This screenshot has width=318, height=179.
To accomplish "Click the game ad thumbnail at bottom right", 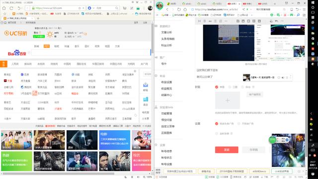I will point(288,150).
